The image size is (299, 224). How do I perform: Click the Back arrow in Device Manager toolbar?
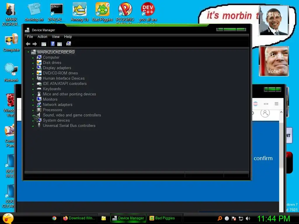tap(28, 44)
